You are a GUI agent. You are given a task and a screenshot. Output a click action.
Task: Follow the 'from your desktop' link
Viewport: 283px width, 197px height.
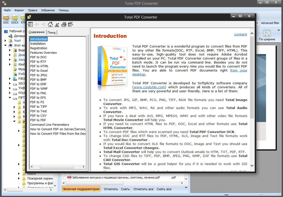[x=239, y=70]
